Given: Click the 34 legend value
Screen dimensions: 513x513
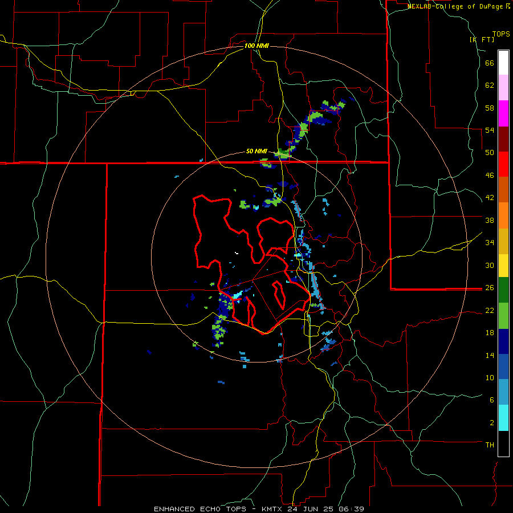Looking at the screenshot, I should [490, 242].
